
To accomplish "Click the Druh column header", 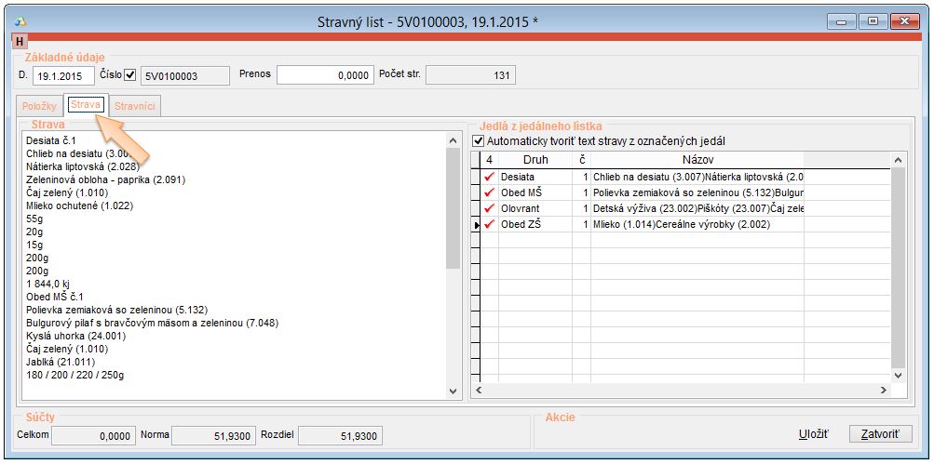I will tap(535, 160).
